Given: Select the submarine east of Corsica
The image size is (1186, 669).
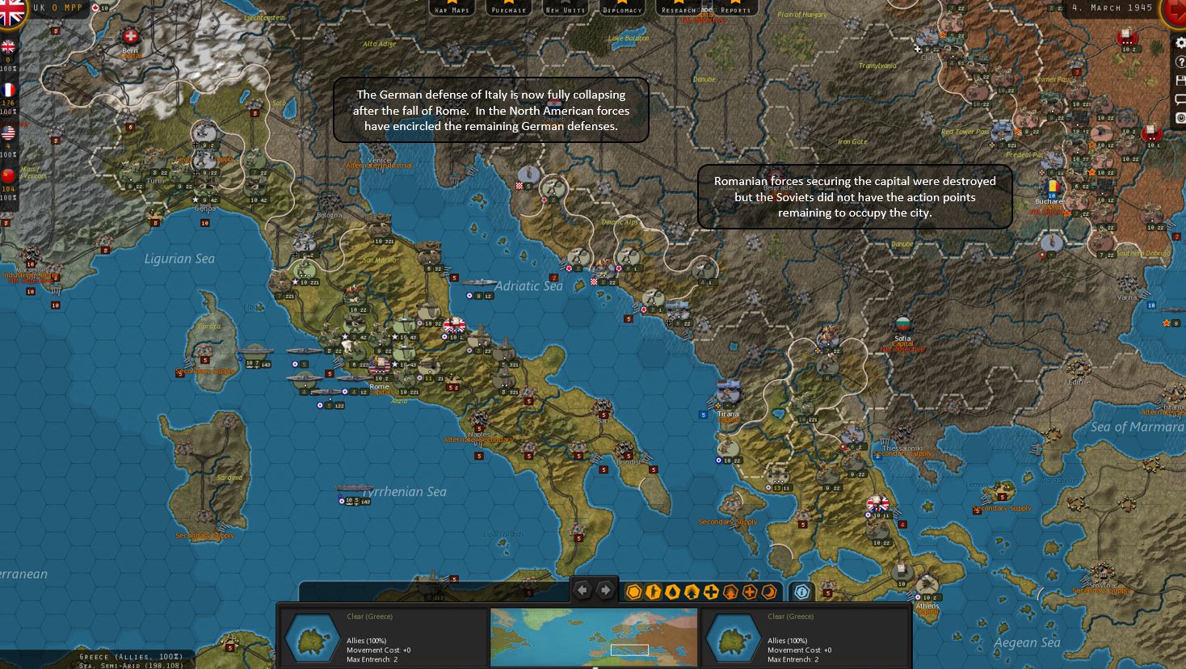Looking at the screenshot, I should [255, 352].
